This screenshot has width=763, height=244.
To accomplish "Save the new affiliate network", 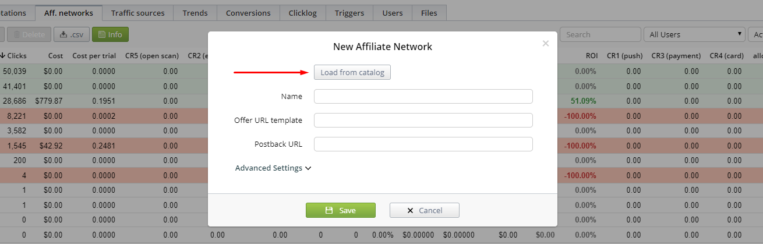I will click(341, 210).
